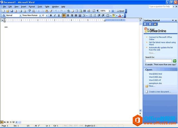Screen dimensions: 178x128
Task: Click the Print icon in the toolbar
Action: pyautogui.click(x=21, y=11)
